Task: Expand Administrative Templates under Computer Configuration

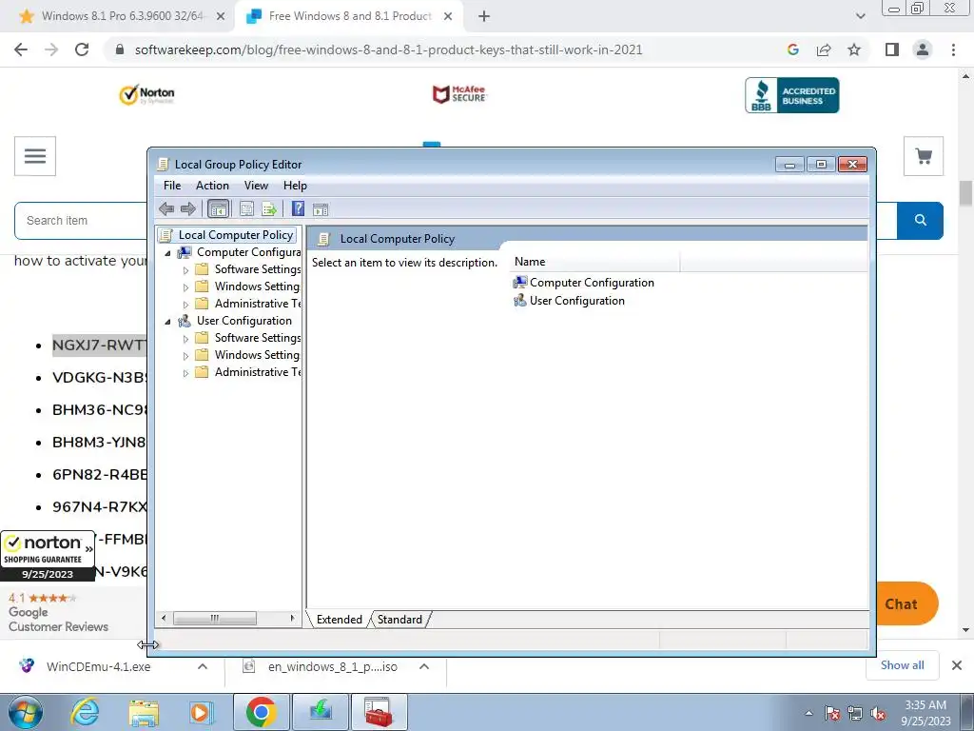Action: point(185,305)
